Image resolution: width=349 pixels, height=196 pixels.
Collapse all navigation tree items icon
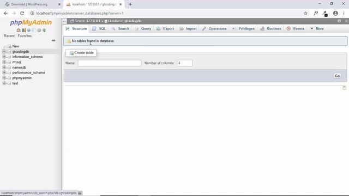coord(53,40)
